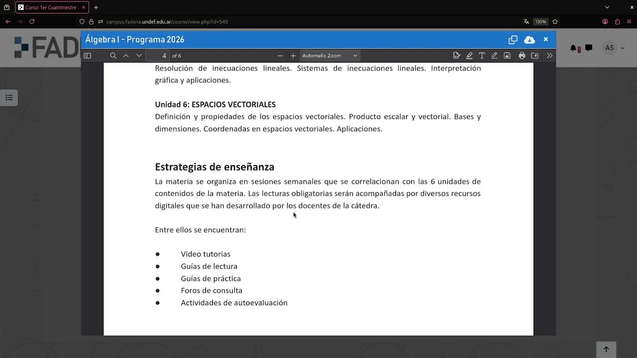Select the highlight tool
The width and height of the screenshot is (637, 358).
pos(469,56)
